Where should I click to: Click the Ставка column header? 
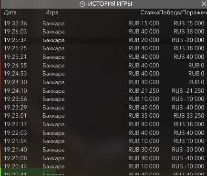[149, 12]
